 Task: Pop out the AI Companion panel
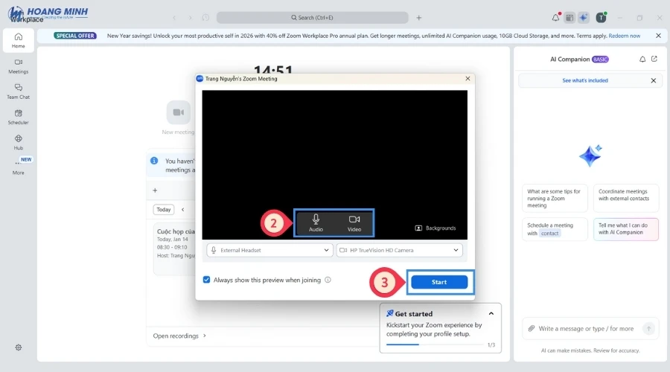(x=654, y=59)
